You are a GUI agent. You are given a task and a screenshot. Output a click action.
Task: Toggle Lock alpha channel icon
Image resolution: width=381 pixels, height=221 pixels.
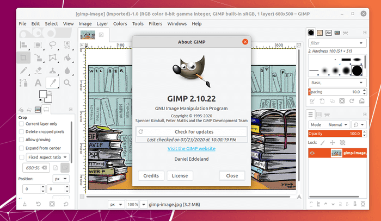[x=342, y=142]
